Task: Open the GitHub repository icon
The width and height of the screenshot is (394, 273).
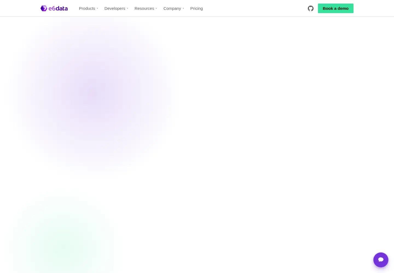Action: 311,8
